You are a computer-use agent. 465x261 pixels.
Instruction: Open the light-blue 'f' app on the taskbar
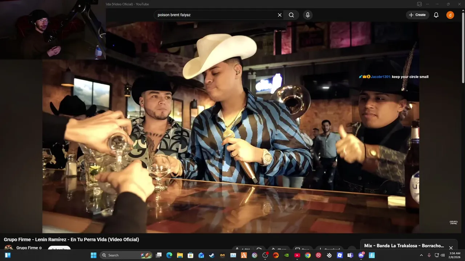coord(372,255)
